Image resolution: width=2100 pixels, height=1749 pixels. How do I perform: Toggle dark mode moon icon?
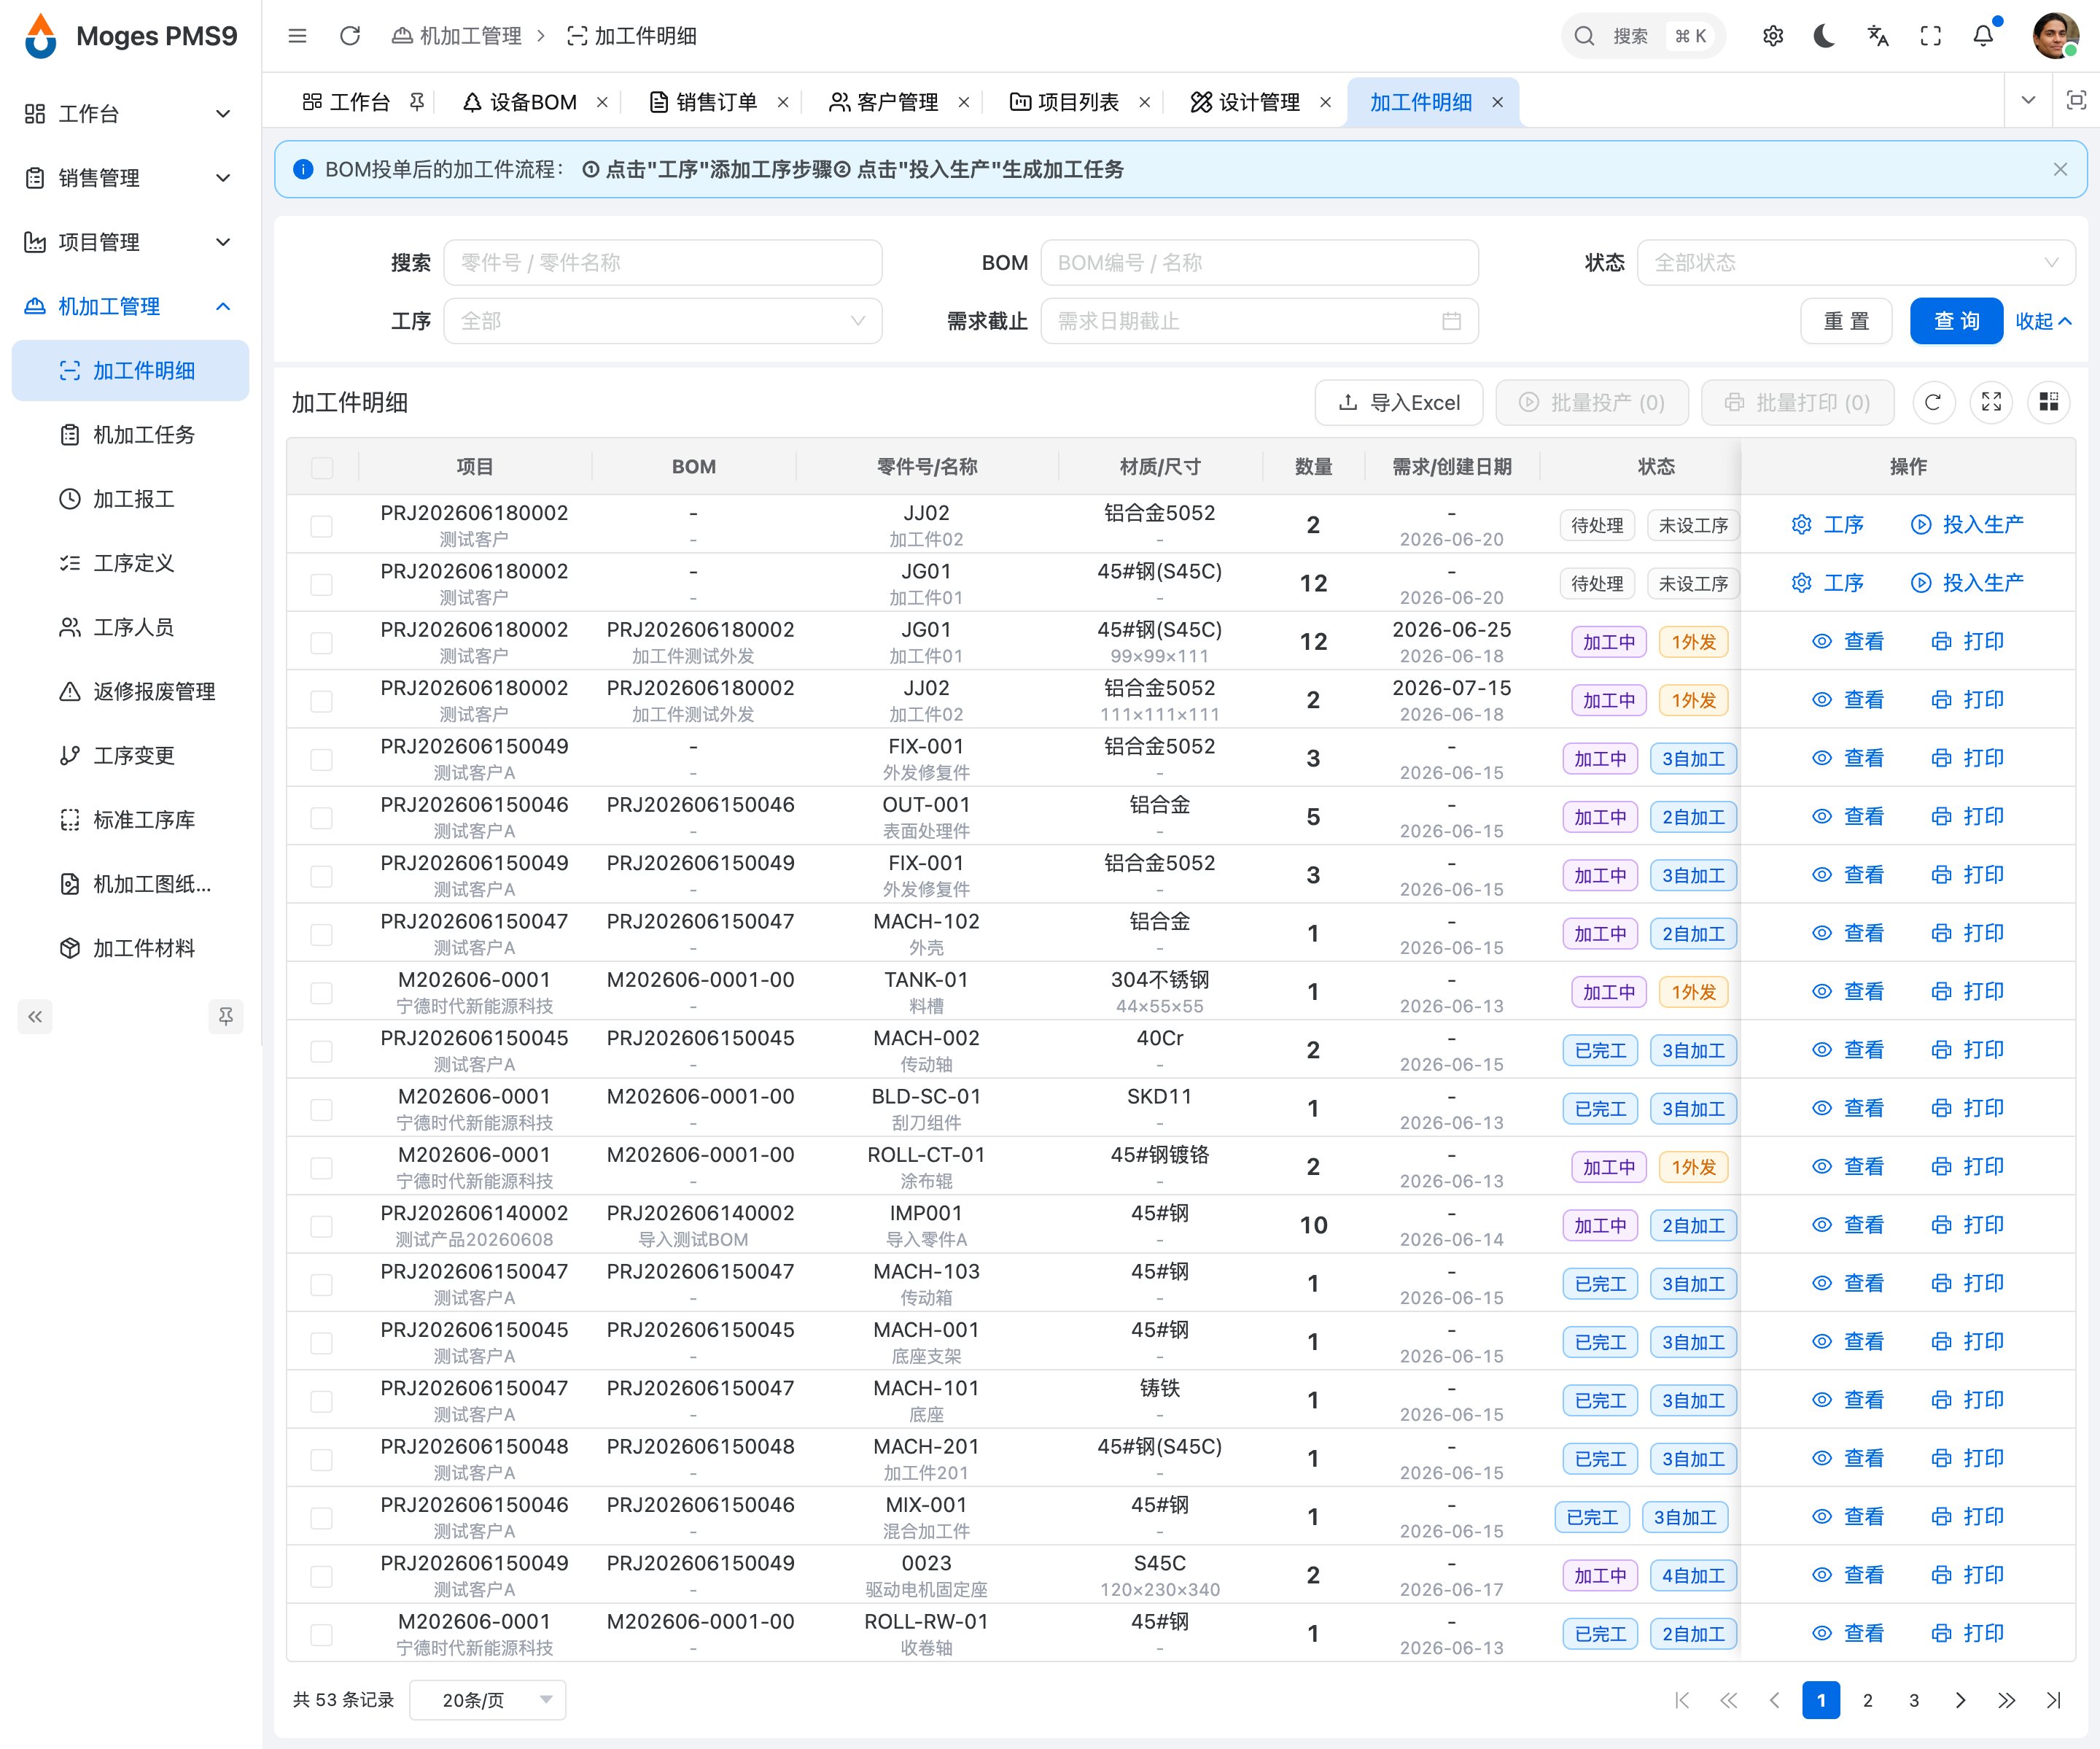pos(1824,36)
